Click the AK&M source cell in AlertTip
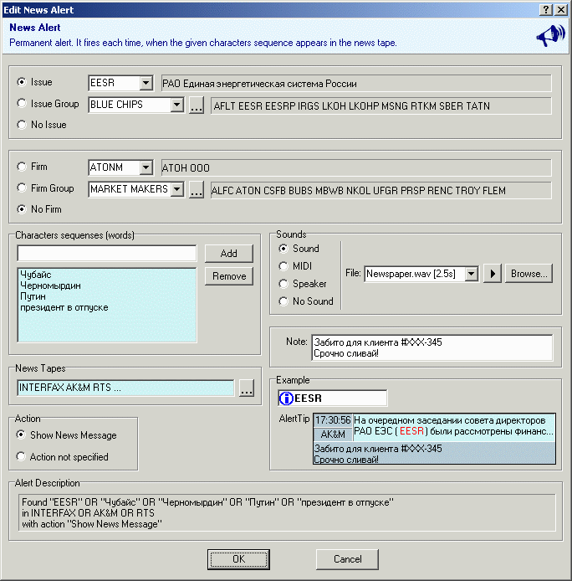The height and width of the screenshot is (581, 572). click(x=333, y=434)
